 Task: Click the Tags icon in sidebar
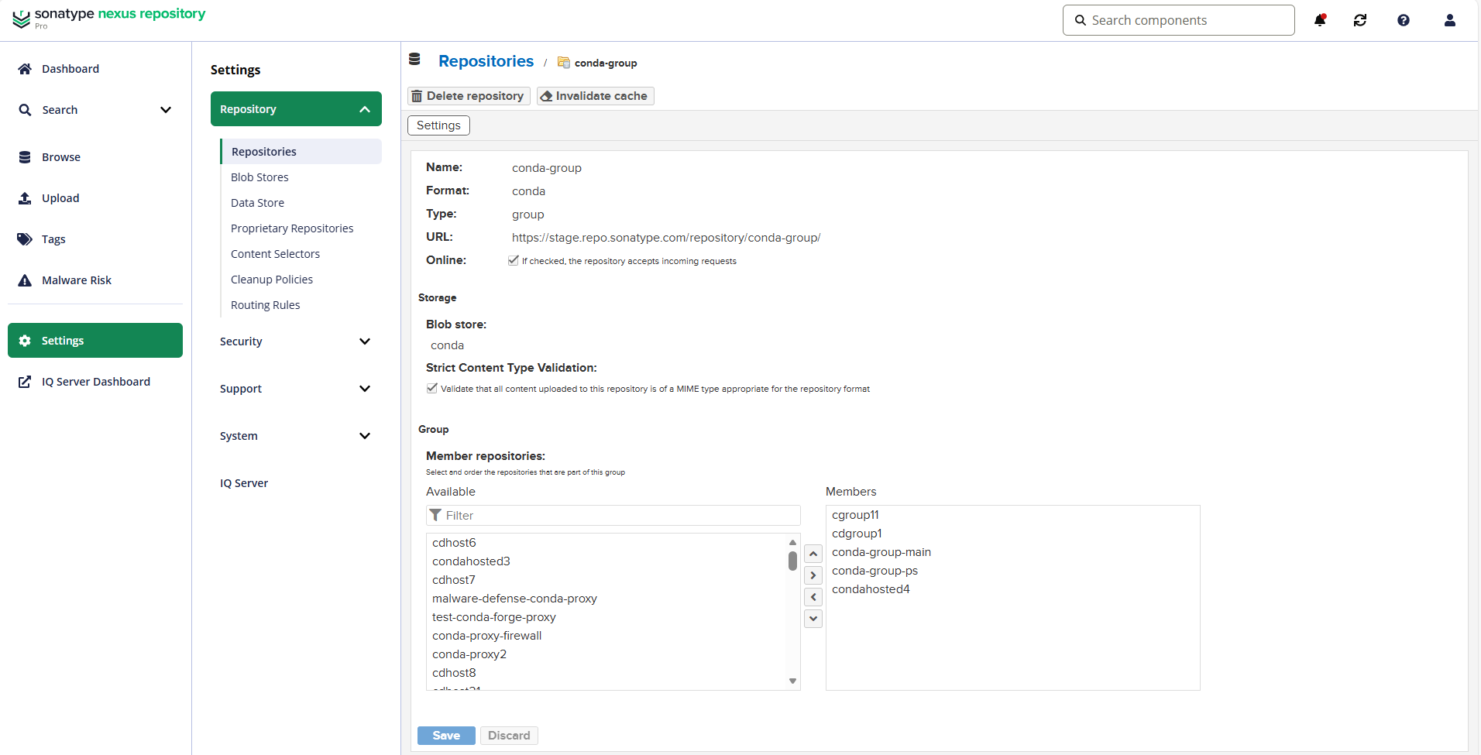pyautogui.click(x=25, y=239)
